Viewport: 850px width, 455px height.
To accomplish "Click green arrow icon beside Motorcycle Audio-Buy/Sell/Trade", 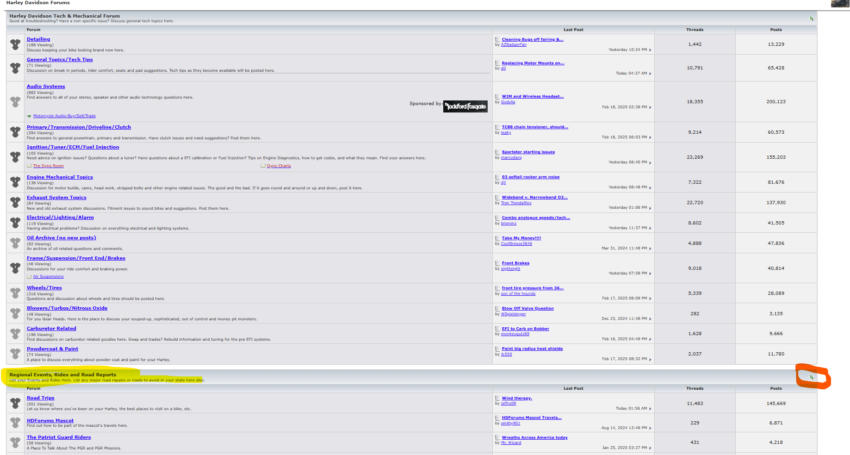I will (29, 116).
